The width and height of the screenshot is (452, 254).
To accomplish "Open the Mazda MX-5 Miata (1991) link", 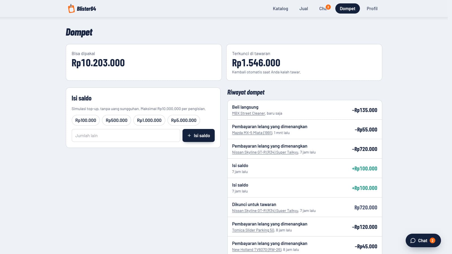I will [252, 133].
